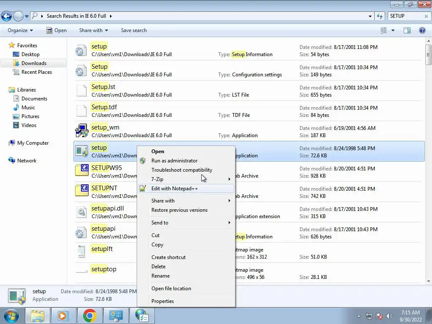Select the SETUPNT cab archive icon
The image size is (432, 324).
pyautogui.click(x=81, y=190)
